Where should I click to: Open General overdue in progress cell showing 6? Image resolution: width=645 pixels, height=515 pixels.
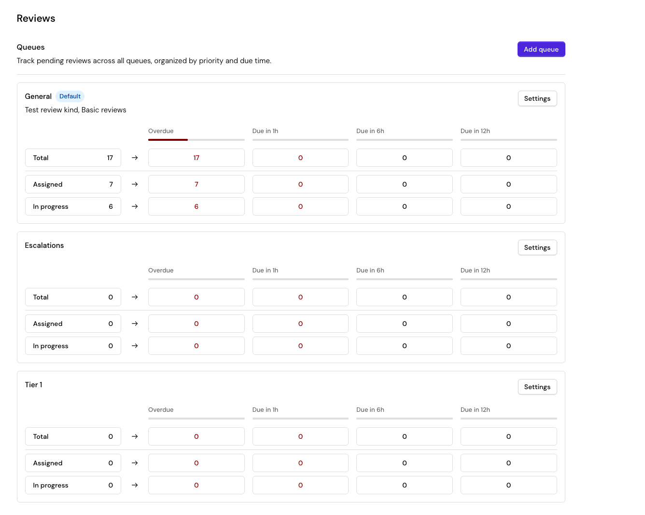[196, 206]
